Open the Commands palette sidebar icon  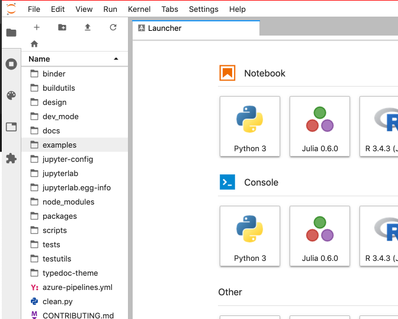pos(11,95)
